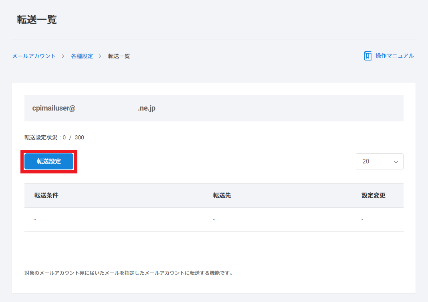
Task: Click the 操作マニュアル book icon
Action: tap(367, 56)
